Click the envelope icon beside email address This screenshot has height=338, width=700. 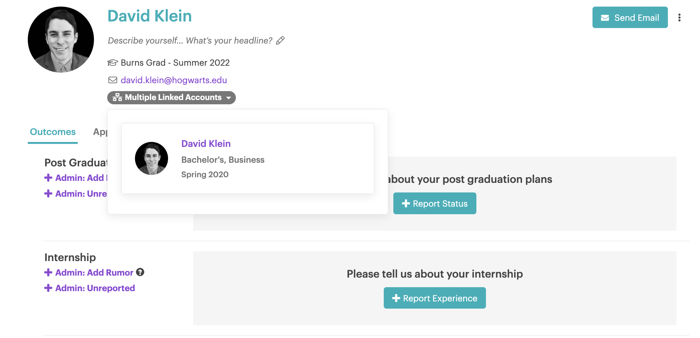[113, 80]
